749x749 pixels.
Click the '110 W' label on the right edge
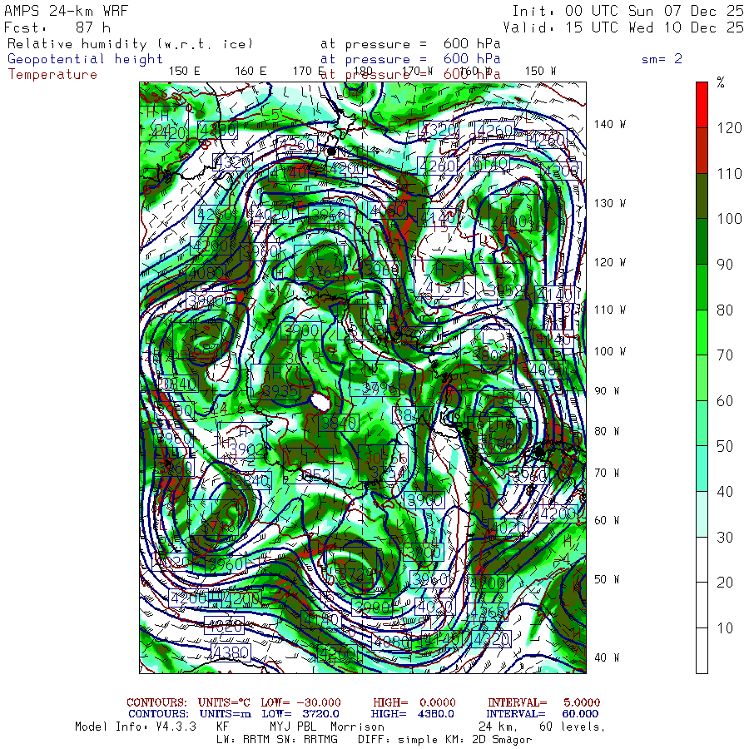pos(609,310)
